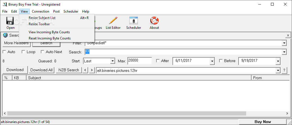The image size is (292, 125).
Task: Expand the Search field dropdown arrow
Action: (x=284, y=52)
